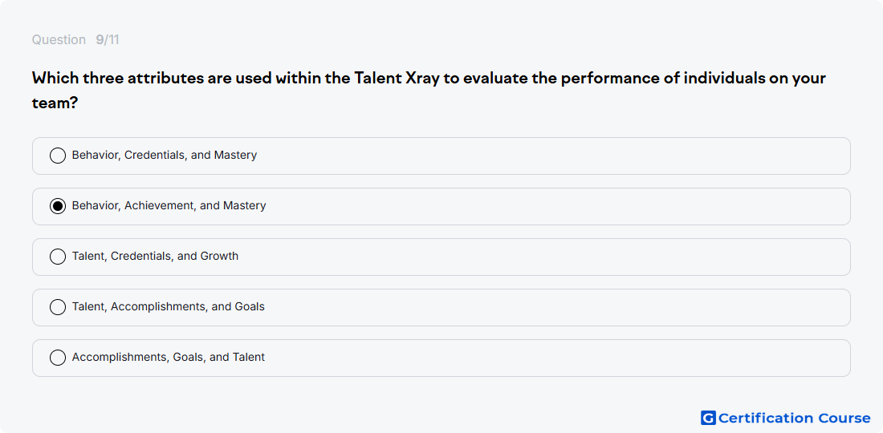Click the 'Behavior, Achievement, and Mastery' answer text
Viewport: 883px width, 433px height.
169,206
